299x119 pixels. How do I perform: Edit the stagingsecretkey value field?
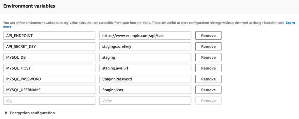click(x=145, y=46)
